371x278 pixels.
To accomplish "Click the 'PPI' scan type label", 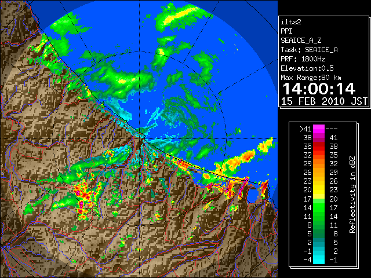I will pos(286,31).
